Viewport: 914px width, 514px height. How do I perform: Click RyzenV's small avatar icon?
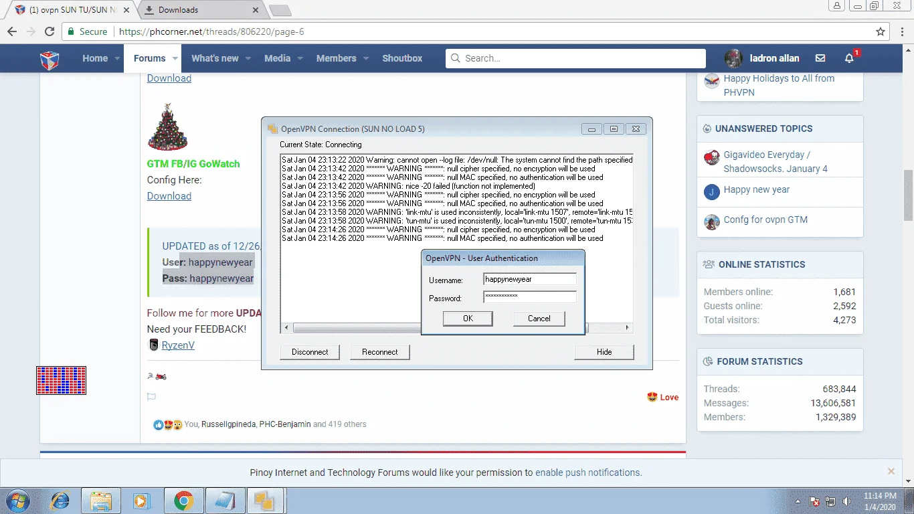[153, 345]
